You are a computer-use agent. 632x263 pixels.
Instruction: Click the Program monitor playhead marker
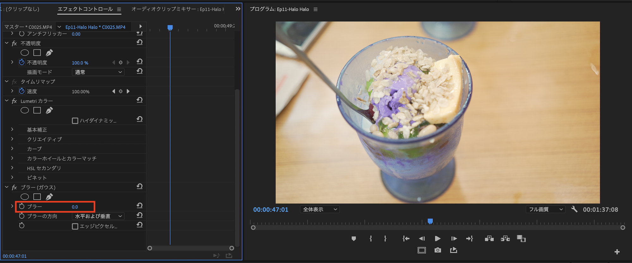430,221
